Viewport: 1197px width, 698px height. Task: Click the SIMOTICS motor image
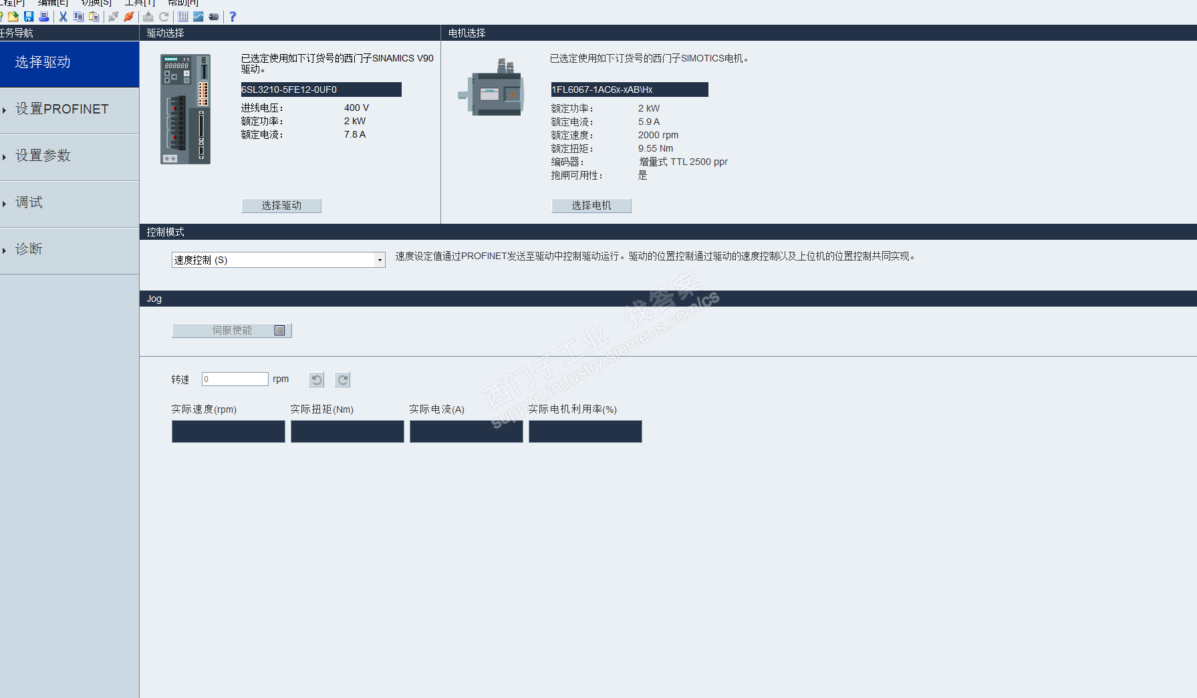pyautogui.click(x=491, y=88)
